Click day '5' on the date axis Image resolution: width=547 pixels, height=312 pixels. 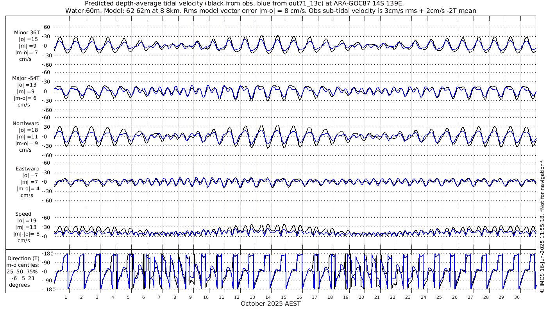128,297
